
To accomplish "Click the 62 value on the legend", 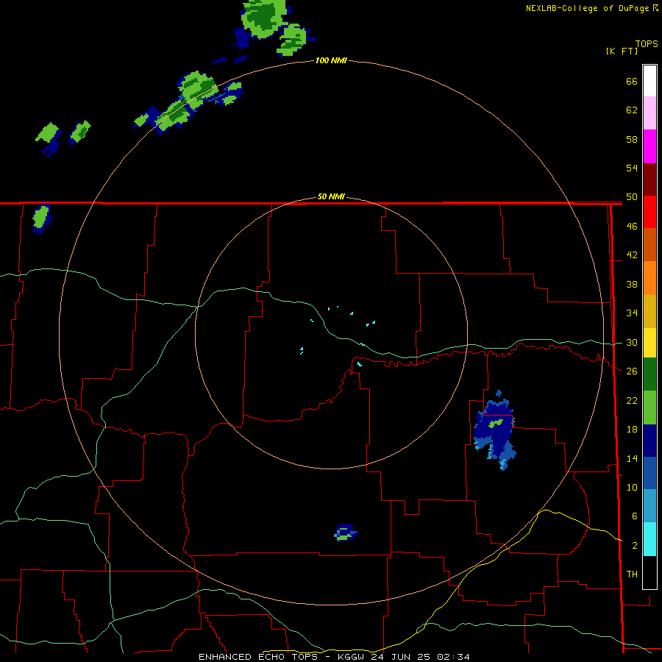I will 632,110.
